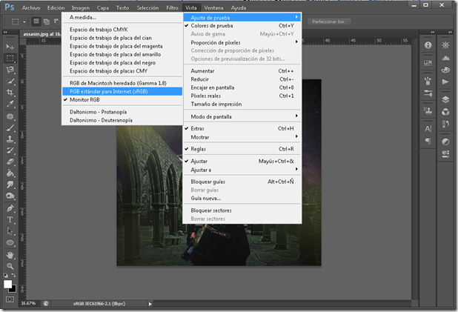
Task: Switch to assasin.jpg document tab
Action: point(42,34)
